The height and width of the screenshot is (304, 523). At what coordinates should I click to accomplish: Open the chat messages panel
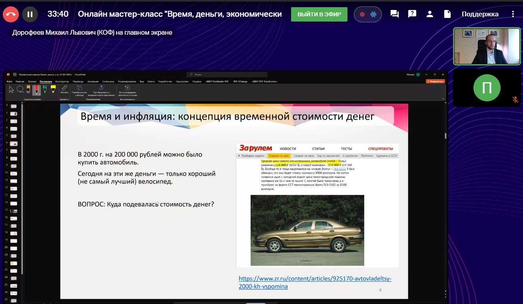pos(394,14)
